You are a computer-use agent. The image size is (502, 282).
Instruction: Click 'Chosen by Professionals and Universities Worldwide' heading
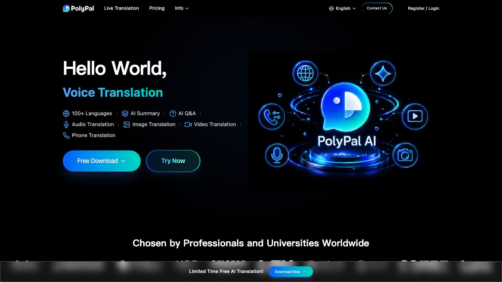(x=251, y=243)
